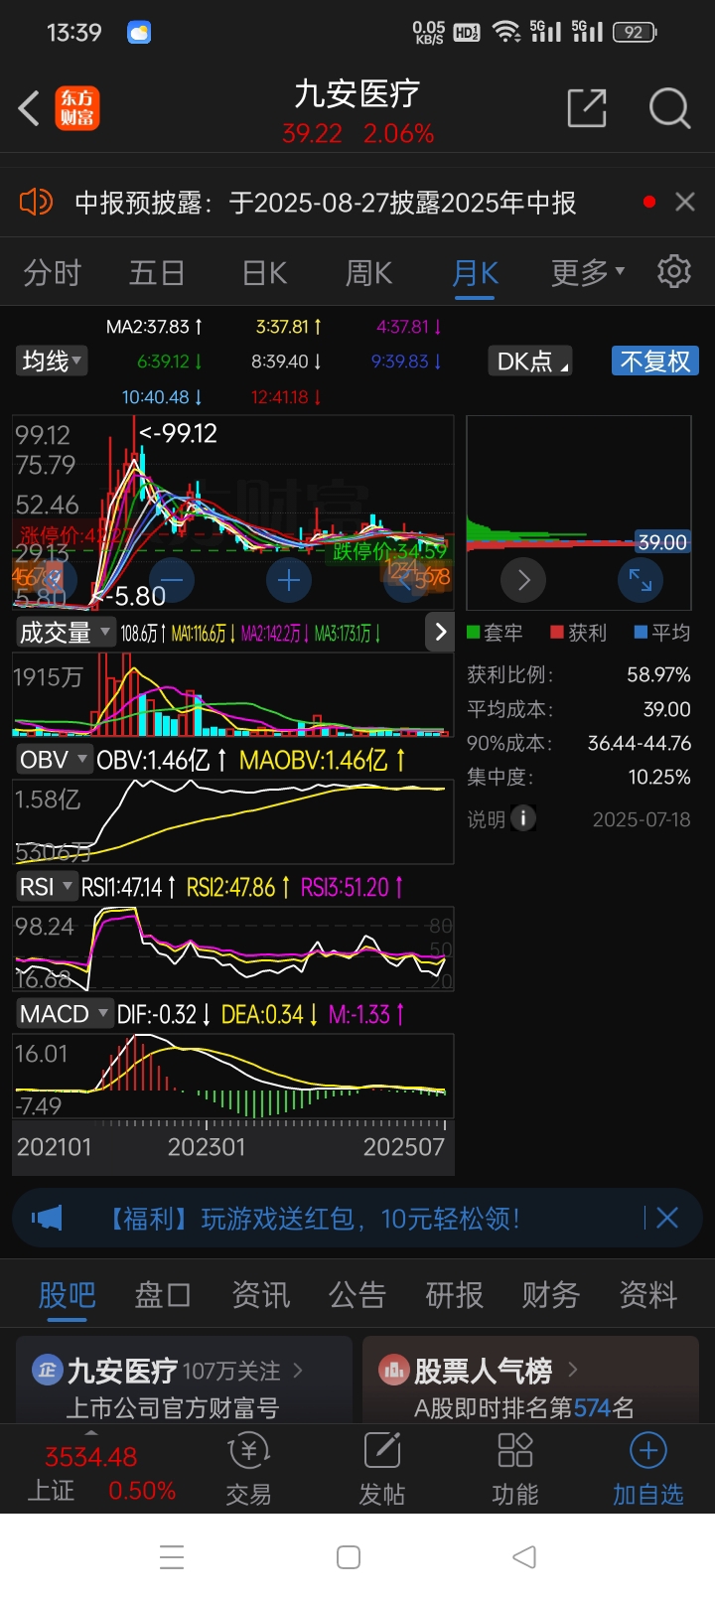Tap 90%成本 36.44-44.76 value

(639, 743)
